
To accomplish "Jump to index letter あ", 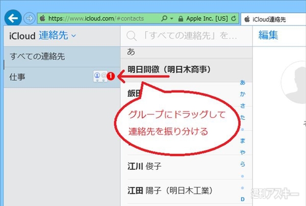I will 243,83.
